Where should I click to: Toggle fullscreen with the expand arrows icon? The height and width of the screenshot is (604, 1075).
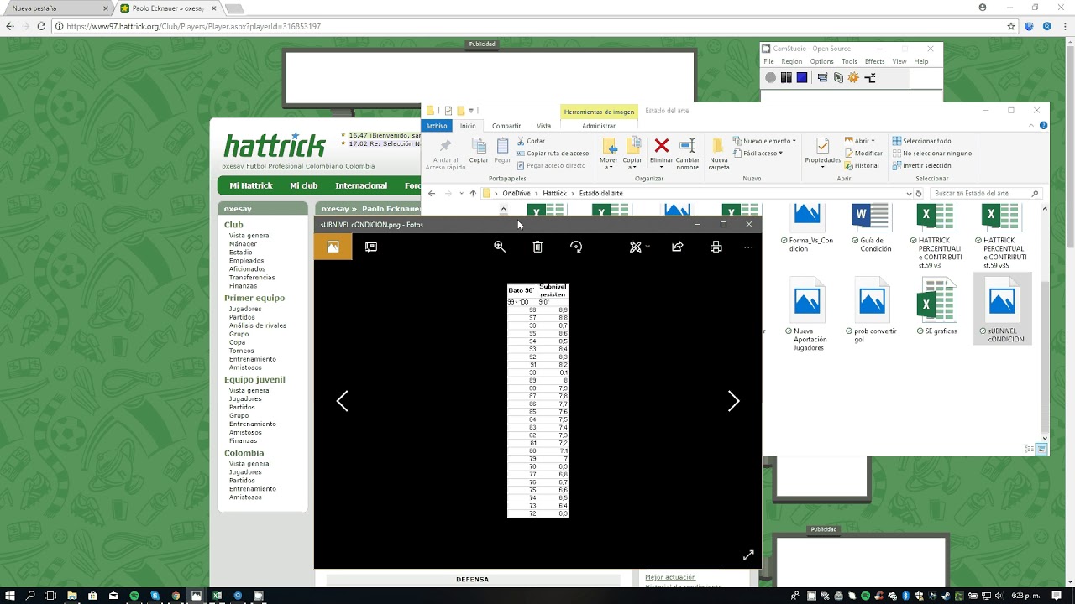tap(748, 555)
